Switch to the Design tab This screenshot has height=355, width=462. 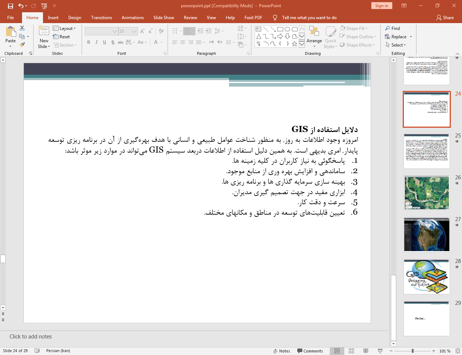[75, 17]
